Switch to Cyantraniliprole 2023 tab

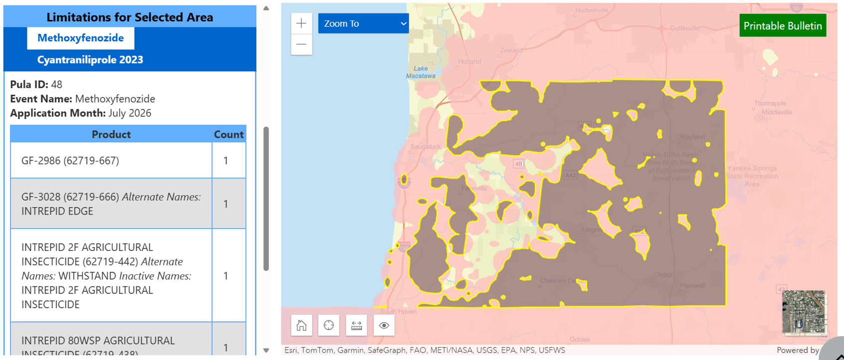[90, 60]
